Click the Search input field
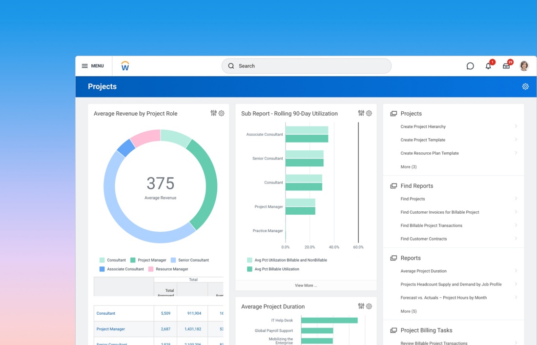The image size is (537, 345). coord(307,66)
